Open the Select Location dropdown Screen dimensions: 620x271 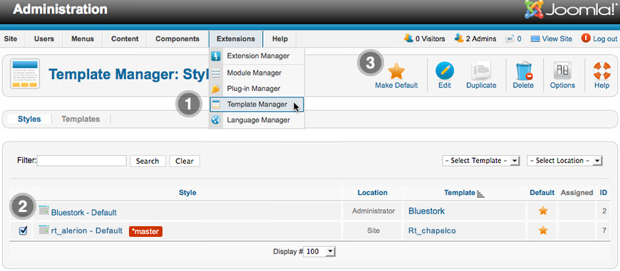(x=564, y=161)
